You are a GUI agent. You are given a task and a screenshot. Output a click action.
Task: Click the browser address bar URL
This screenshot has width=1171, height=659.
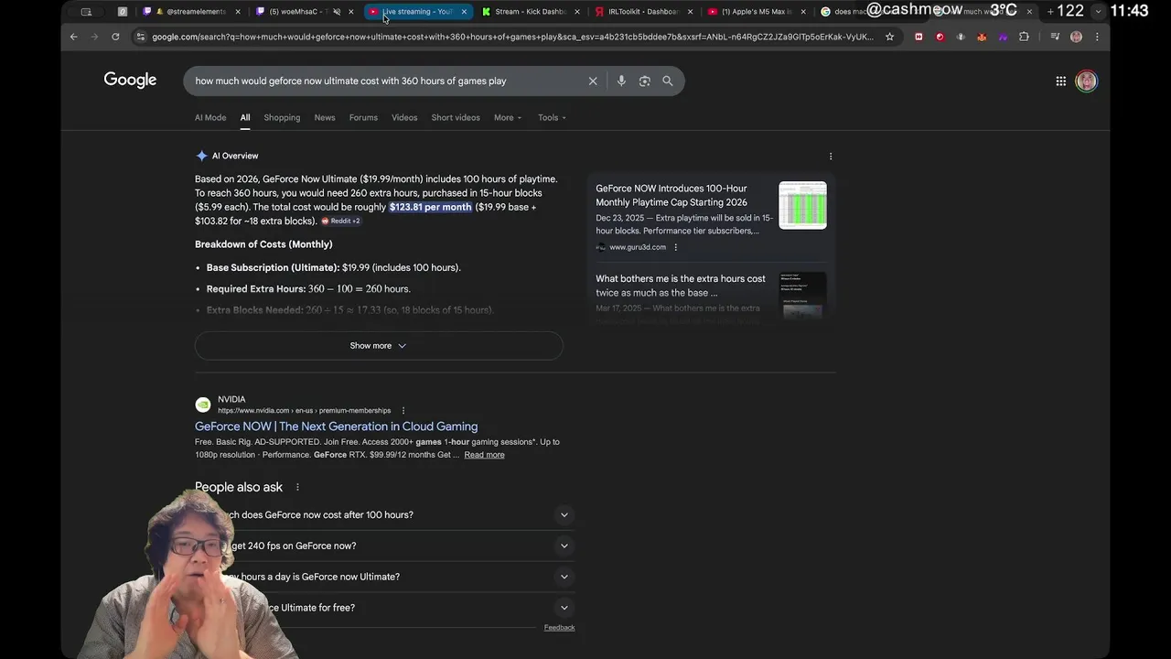(x=512, y=37)
